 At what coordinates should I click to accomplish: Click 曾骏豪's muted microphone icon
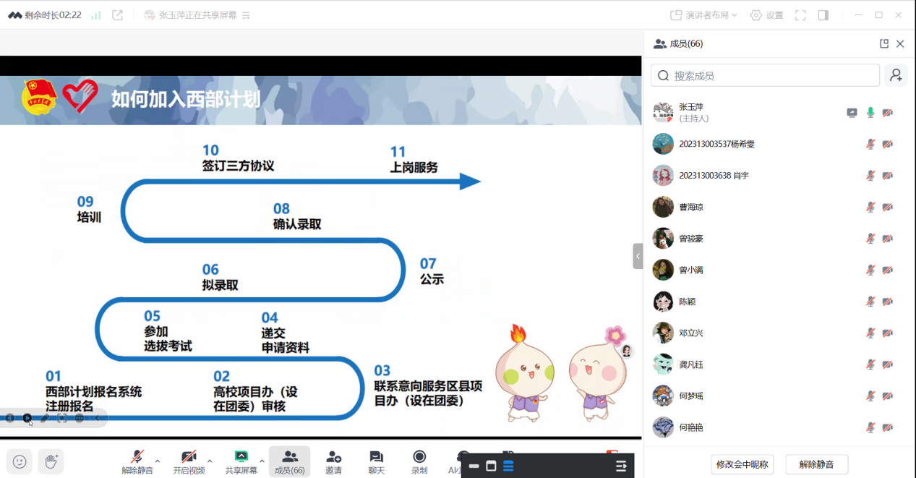pyautogui.click(x=870, y=238)
